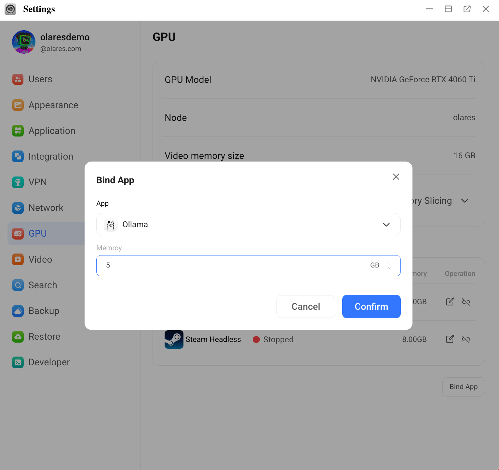Unbind the Steam Headless app

pos(466,339)
